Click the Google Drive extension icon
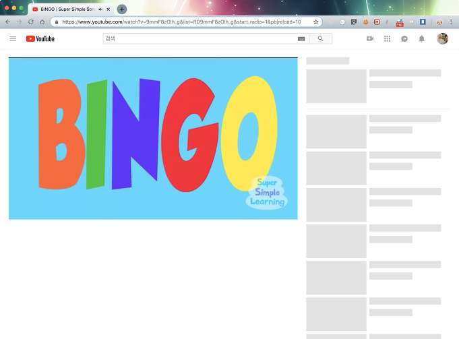Screen dimensions: 459x339 tap(388, 22)
